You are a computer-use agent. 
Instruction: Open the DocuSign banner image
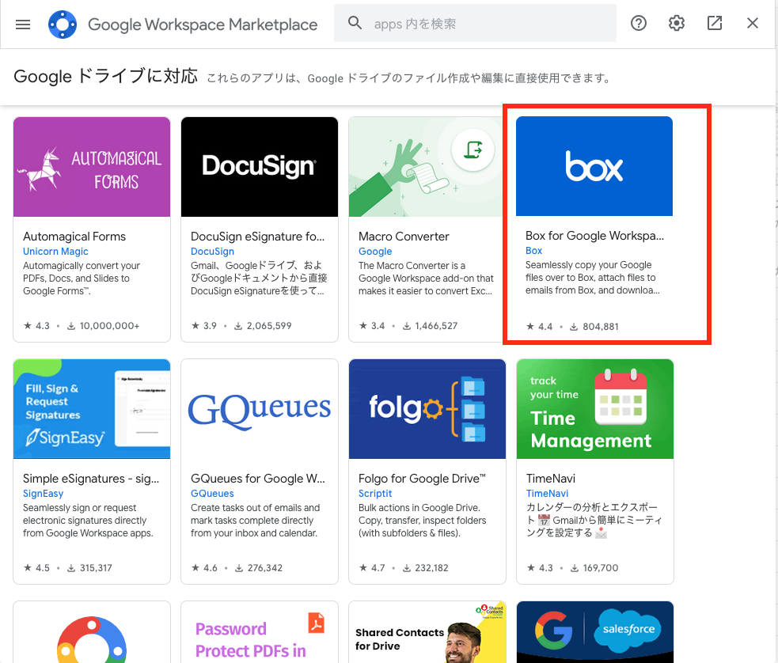[260, 167]
